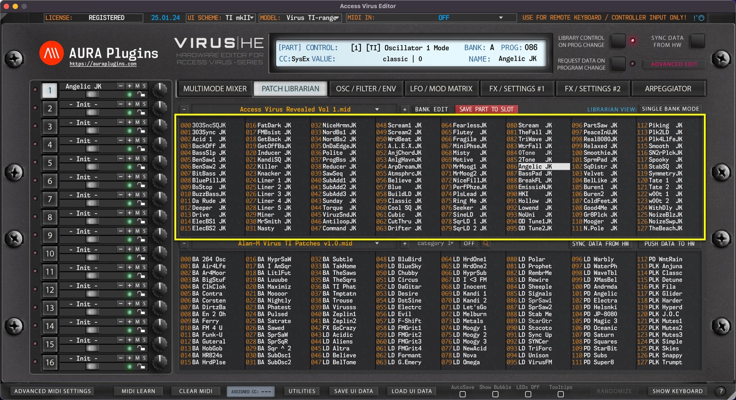This screenshot has height=400, width=736.
Task: Click the help question mark icon
Action: pos(721,391)
